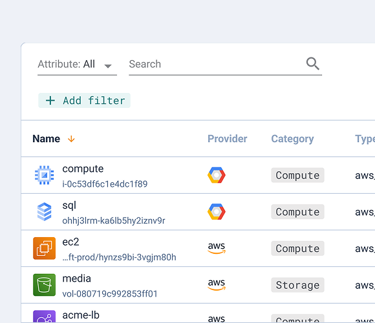Focus the Search input field
The height and width of the screenshot is (323, 375).
(217, 65)
